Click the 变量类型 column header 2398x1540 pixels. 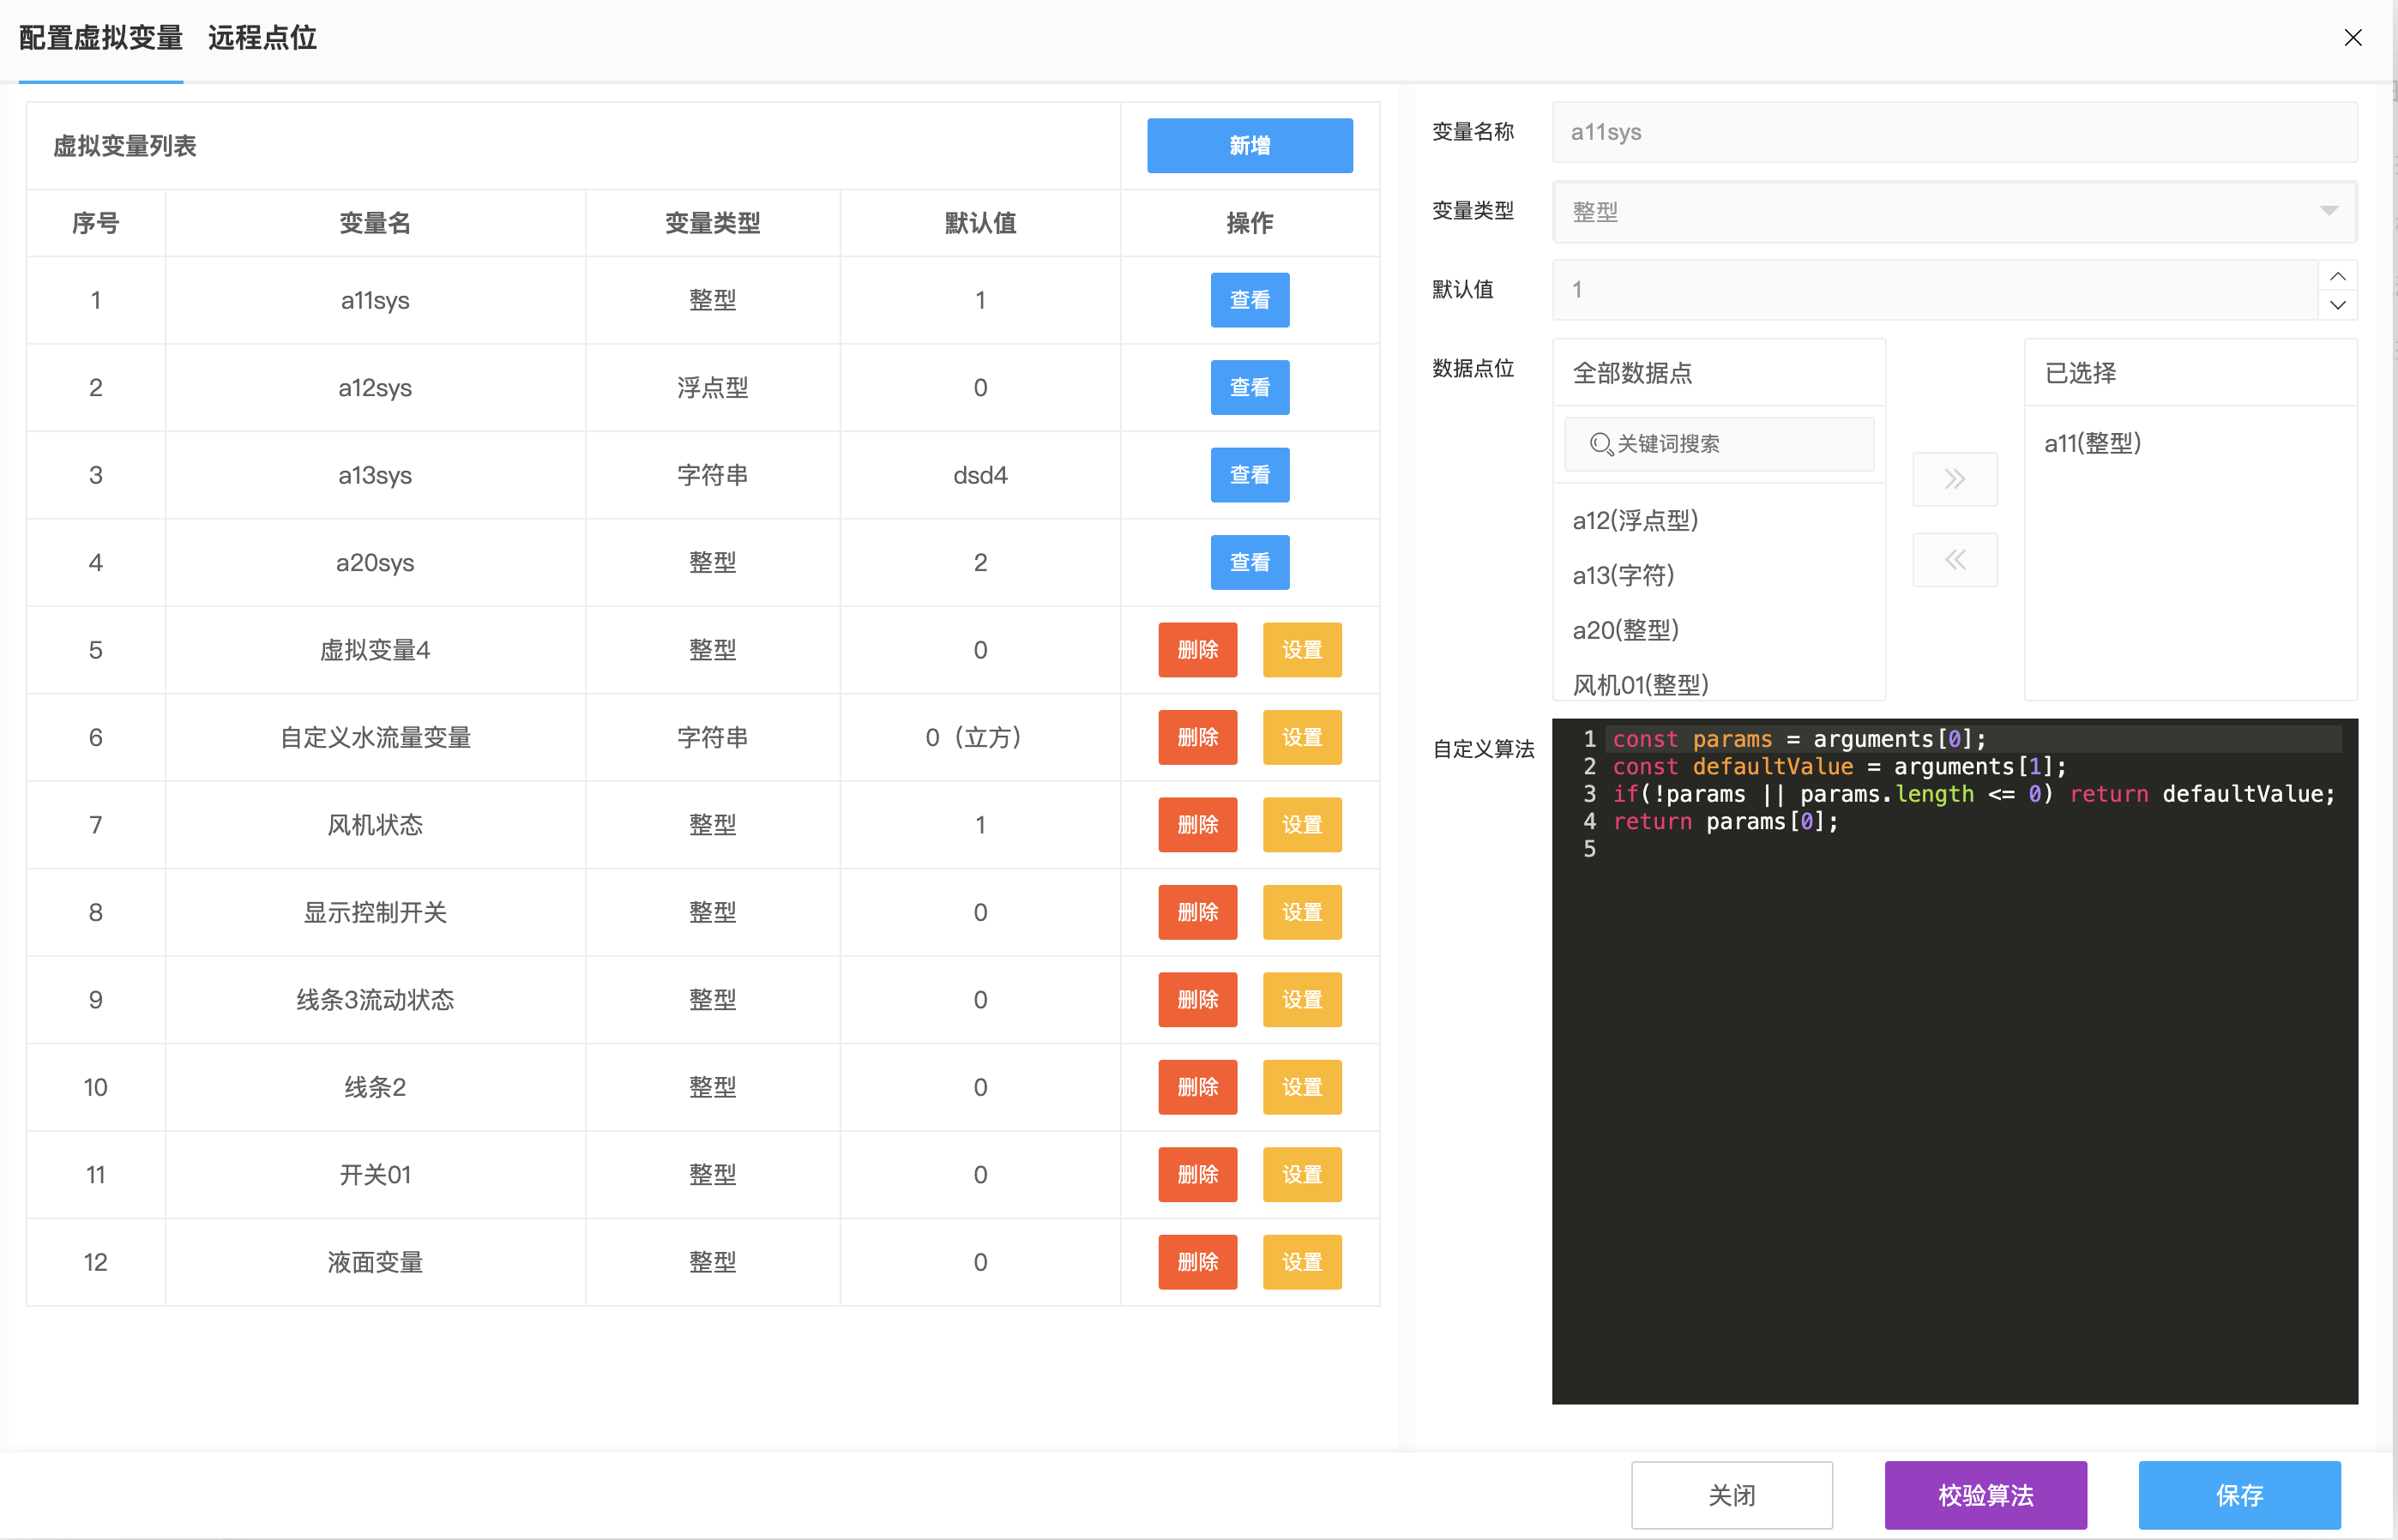coord(712,223)
